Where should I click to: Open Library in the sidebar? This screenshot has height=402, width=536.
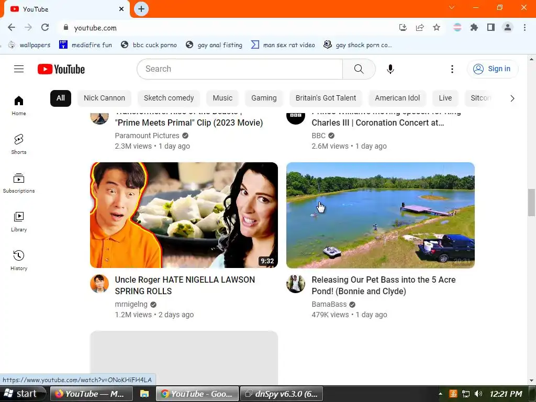pos(19,221)
